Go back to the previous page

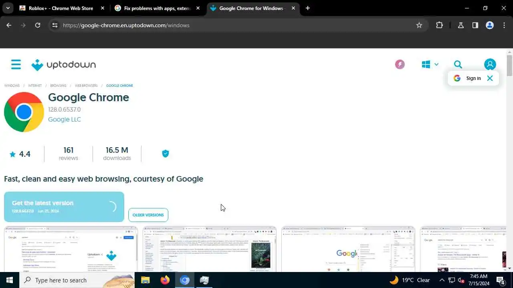pyautogui.click(x=9, y=25)
